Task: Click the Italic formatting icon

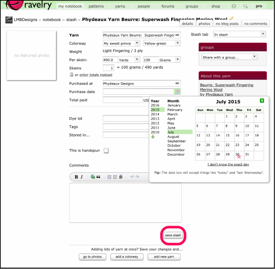Action: click(82, 177)
